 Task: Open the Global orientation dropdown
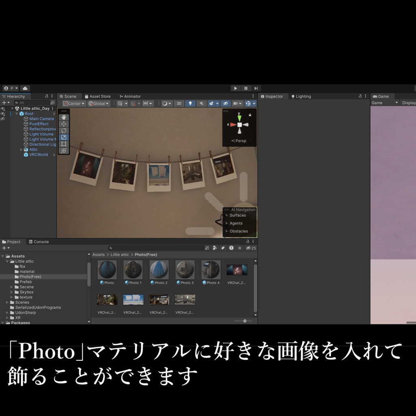[x=98, y=104]
